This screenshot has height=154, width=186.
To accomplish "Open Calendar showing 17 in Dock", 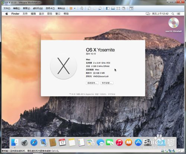I will click(x=62, y=142).
